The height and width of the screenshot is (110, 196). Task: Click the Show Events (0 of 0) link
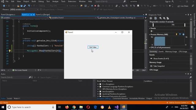(x=161, y=58)
